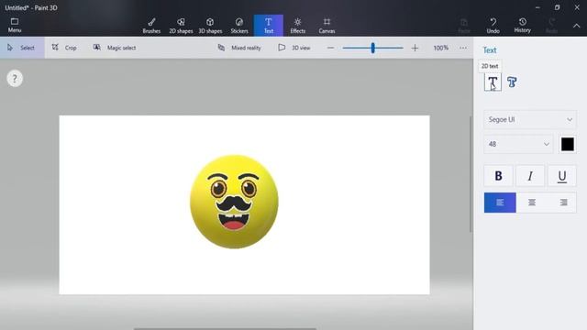
Task: Select the Text tab
Action: [x=269, y=26]
